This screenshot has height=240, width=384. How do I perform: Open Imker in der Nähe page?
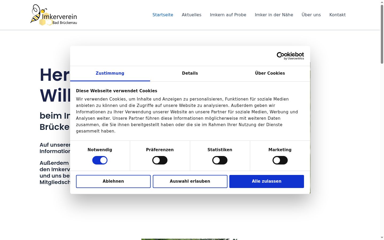(274, 15)
